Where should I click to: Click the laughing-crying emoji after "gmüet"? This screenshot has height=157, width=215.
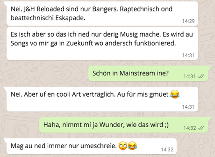point(175,94)
